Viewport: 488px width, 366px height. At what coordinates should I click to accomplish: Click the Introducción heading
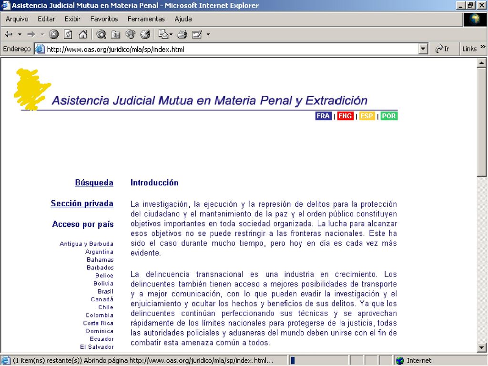pyautogui.click(x=154, y=183)
